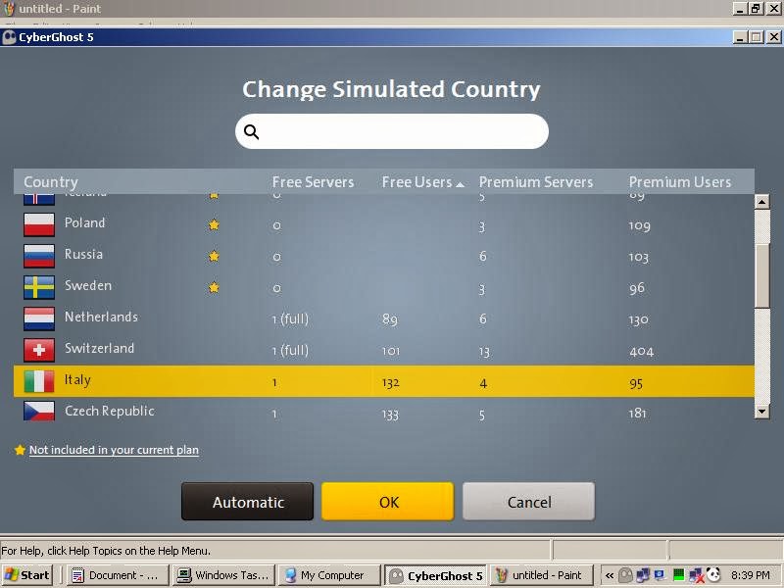This screenshot has height=588, width=784.
Task: Switch to Document taskbar button
Action: click(x=118, y=575)
